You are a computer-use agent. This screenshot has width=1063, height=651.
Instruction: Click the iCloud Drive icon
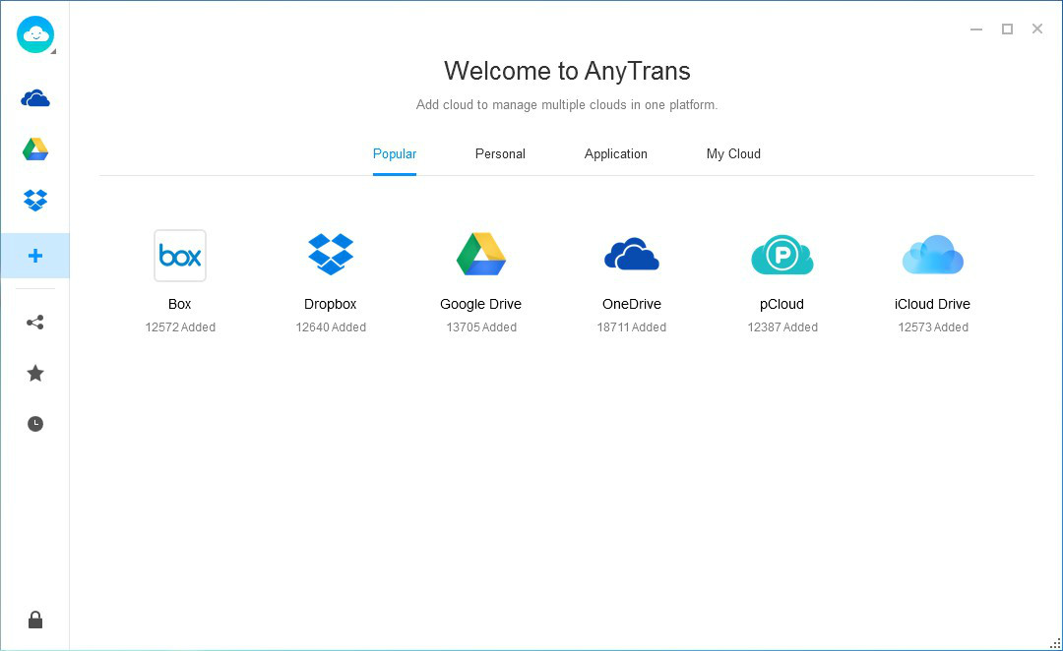click(x=933, y=255)
